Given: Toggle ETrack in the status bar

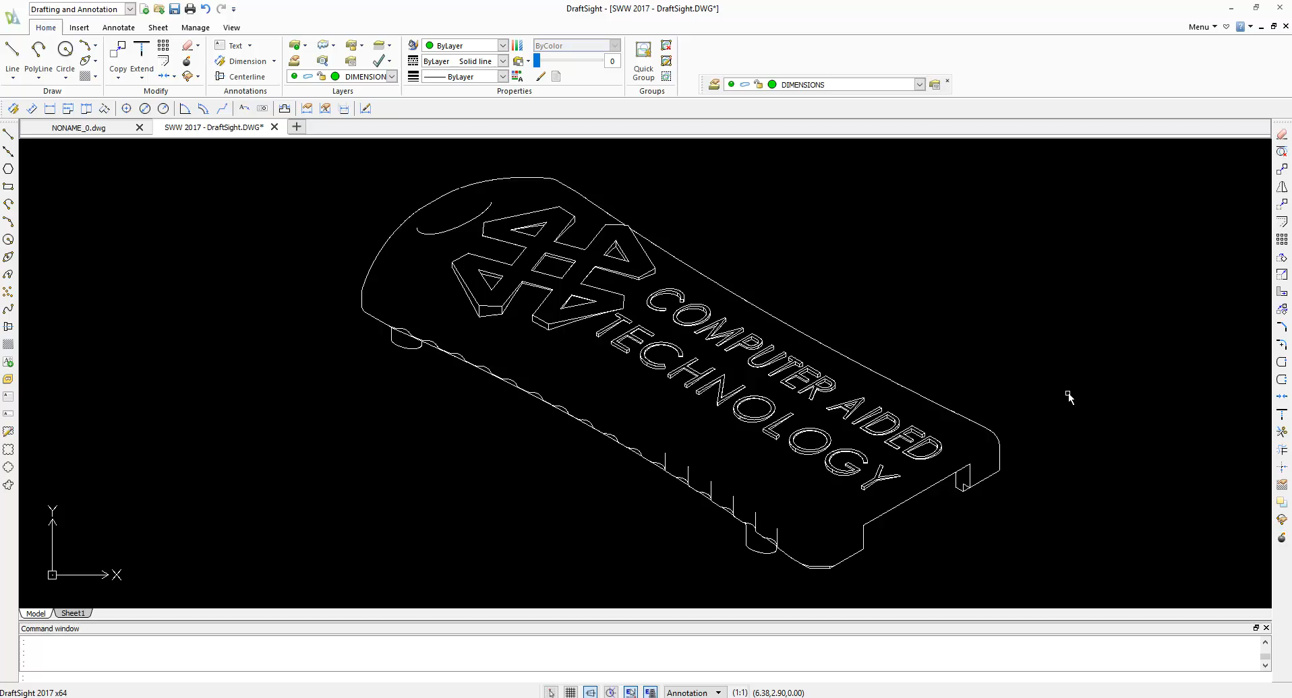Looking at the screenshot, I should [x=651, y=692].
